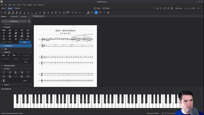Screen dimensions: 204x115
Task: Switch to Home tab
Action: (4, 8)
